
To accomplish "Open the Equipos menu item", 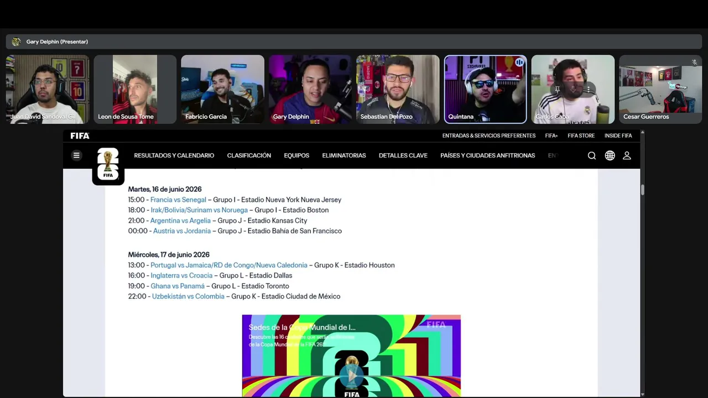I will pos(296,156).
